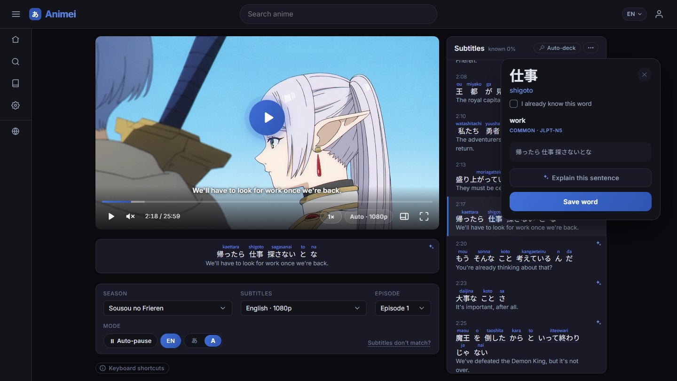
Task: Toggle Auto-pause mode
Action: [131, 341]
